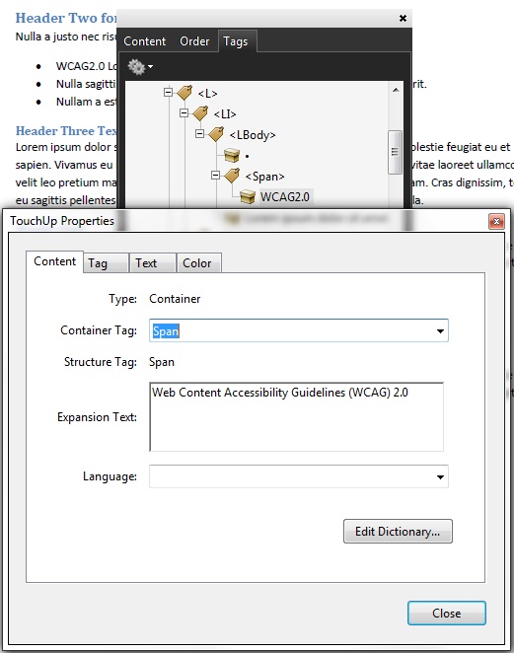Image resolution: width=514 pixels, height=653 pixels.
Task: Click the Edit Dictionary button
Action: (x=398, y=532)
